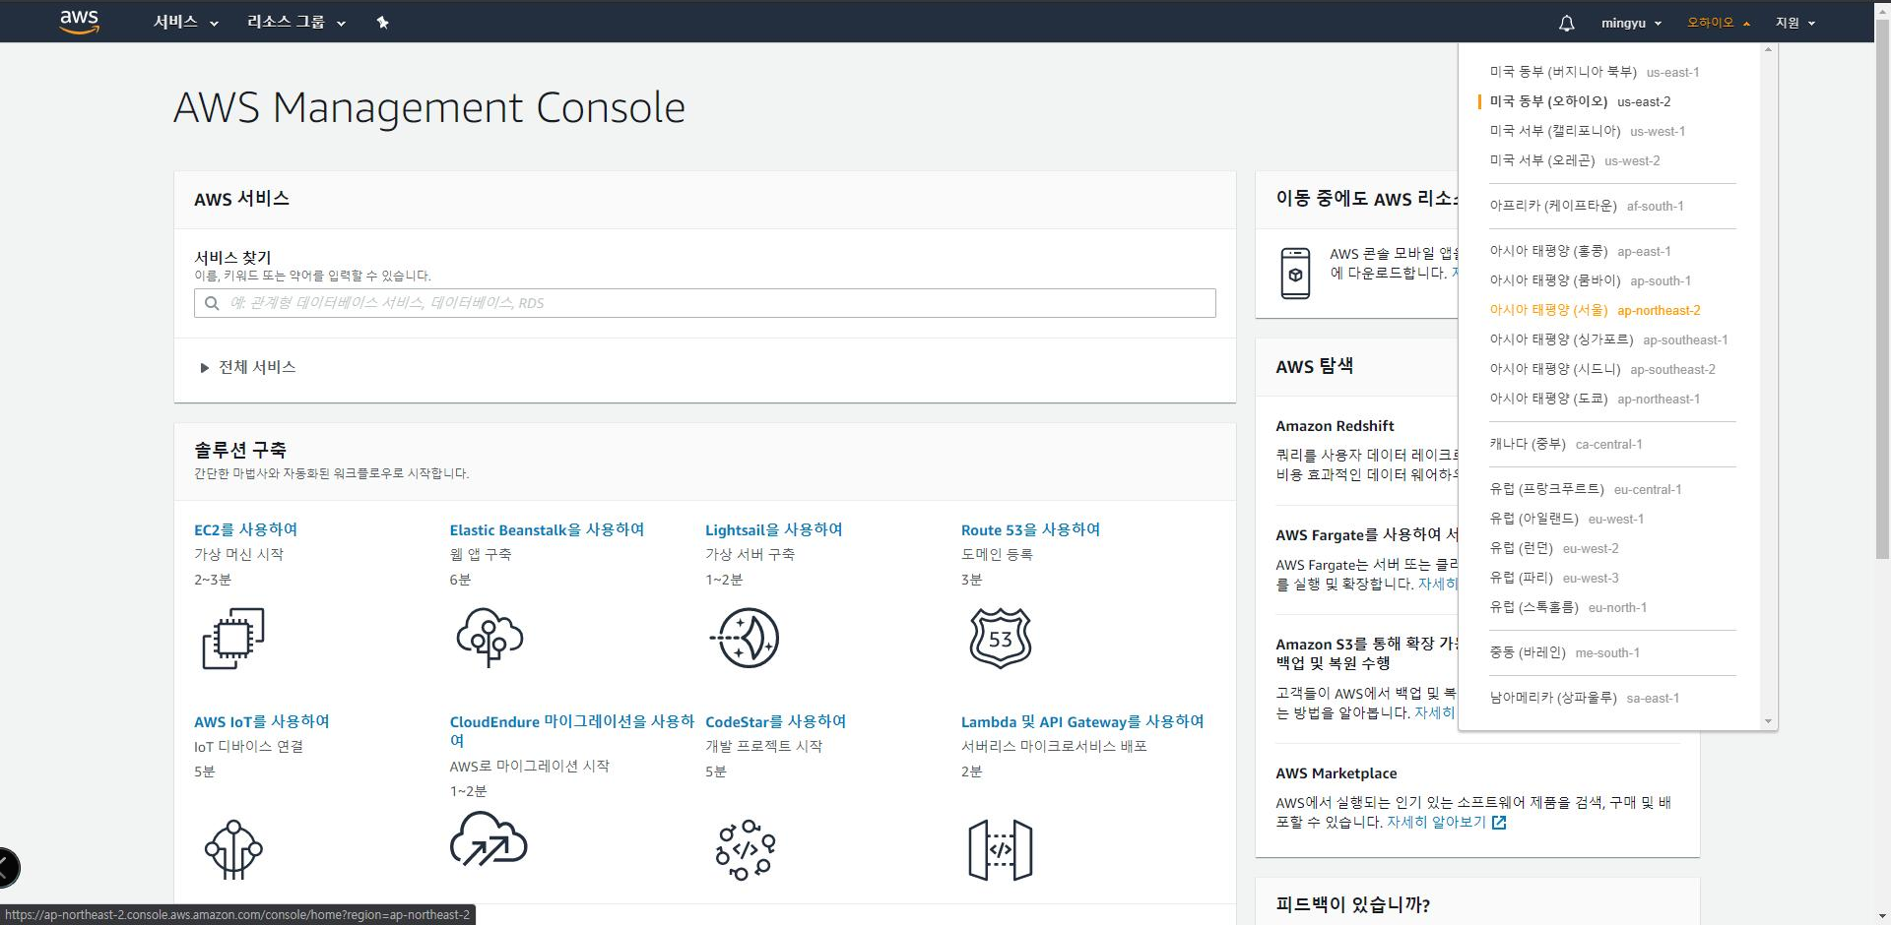Click the Route 53 shield icon
This screenshot has width=1891, height=925.
1001,638
